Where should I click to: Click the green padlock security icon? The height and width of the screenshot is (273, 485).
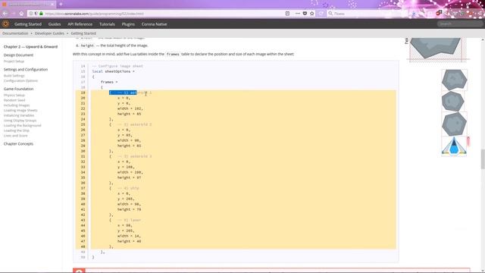(41, 14)
